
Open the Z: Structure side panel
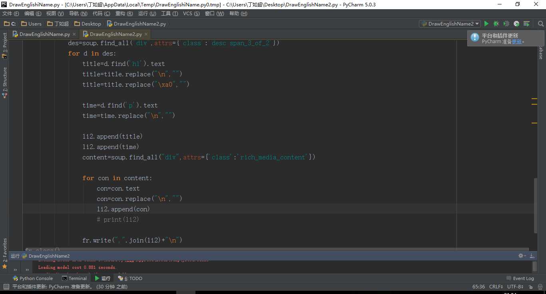(x=5, y=82)
